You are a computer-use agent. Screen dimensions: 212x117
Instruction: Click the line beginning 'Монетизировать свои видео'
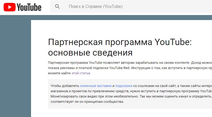point(131,96)
